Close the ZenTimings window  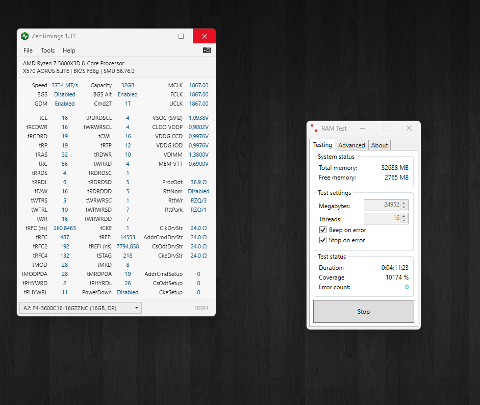[x=205, y=36]
